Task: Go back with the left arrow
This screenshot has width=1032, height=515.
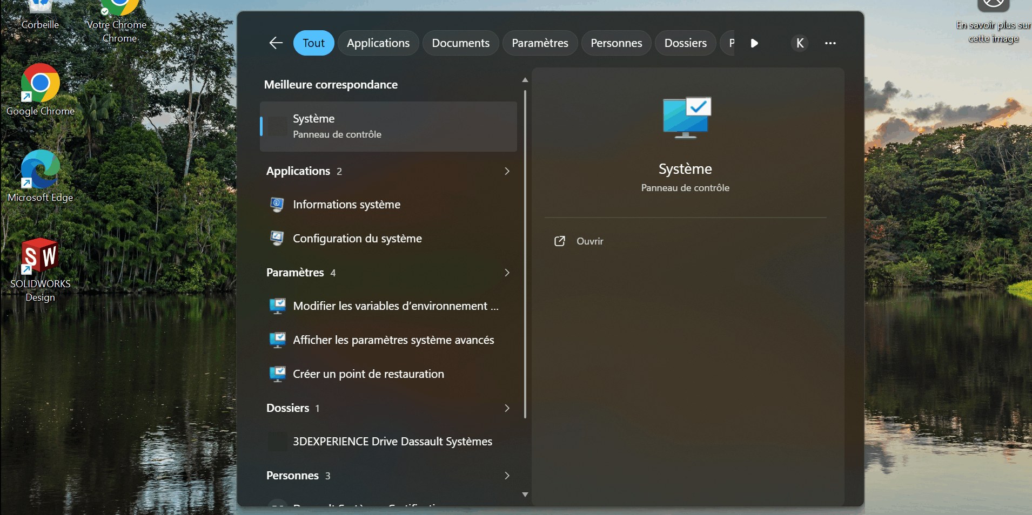Action: tap(276, 43)
